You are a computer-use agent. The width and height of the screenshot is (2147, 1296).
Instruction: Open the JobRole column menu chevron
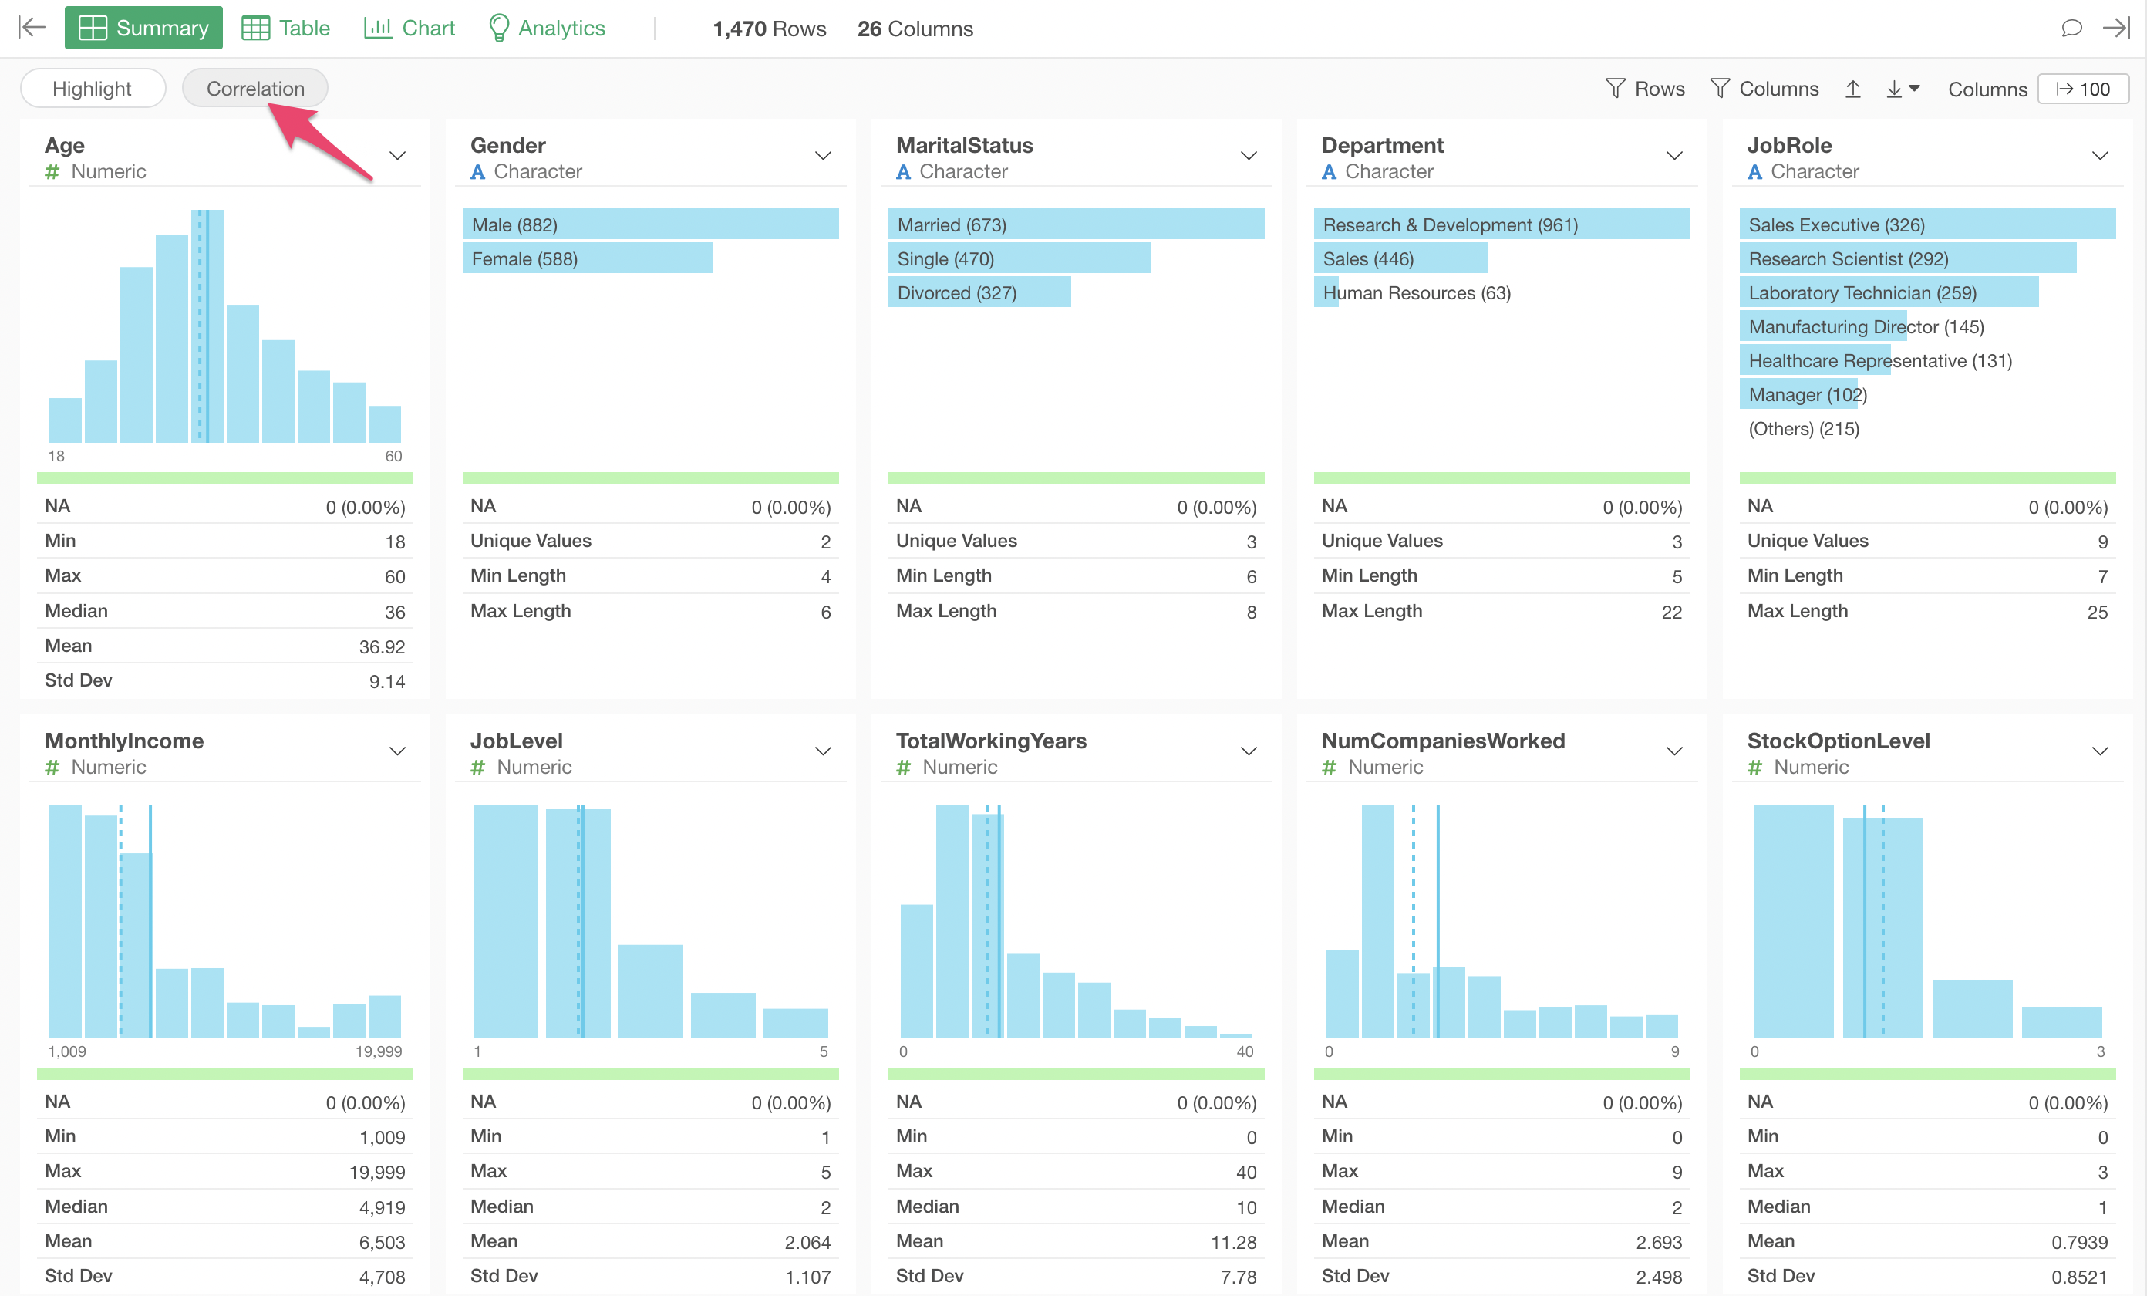[x=2099, y=156]
